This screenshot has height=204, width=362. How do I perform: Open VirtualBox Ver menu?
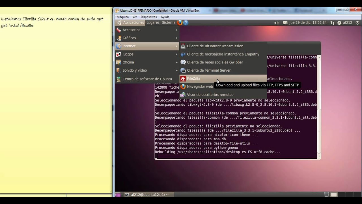point(135,17)
